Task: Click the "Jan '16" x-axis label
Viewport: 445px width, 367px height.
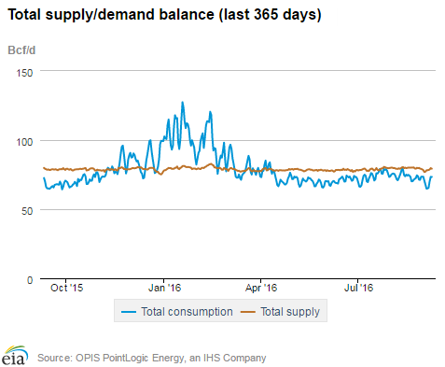Action: coord(164,288)
